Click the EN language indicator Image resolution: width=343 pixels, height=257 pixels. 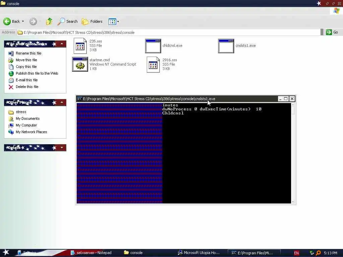pos(296,253)
